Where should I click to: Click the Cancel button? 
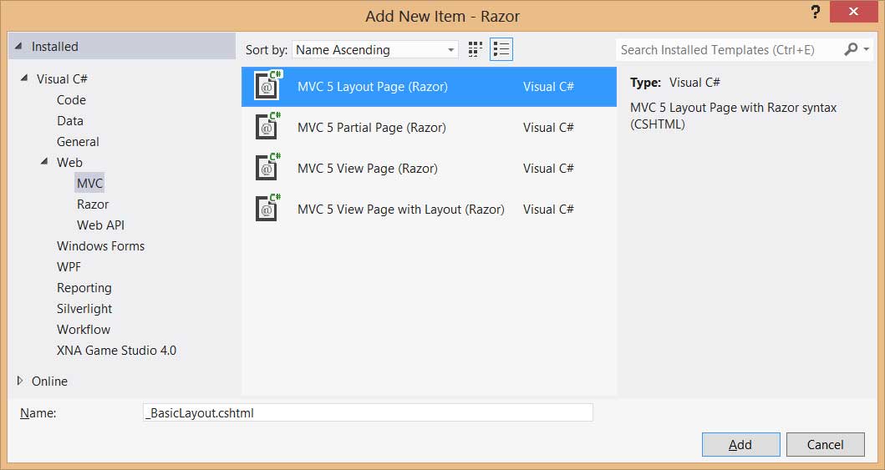pyautogui.click(x=825, y=445)
